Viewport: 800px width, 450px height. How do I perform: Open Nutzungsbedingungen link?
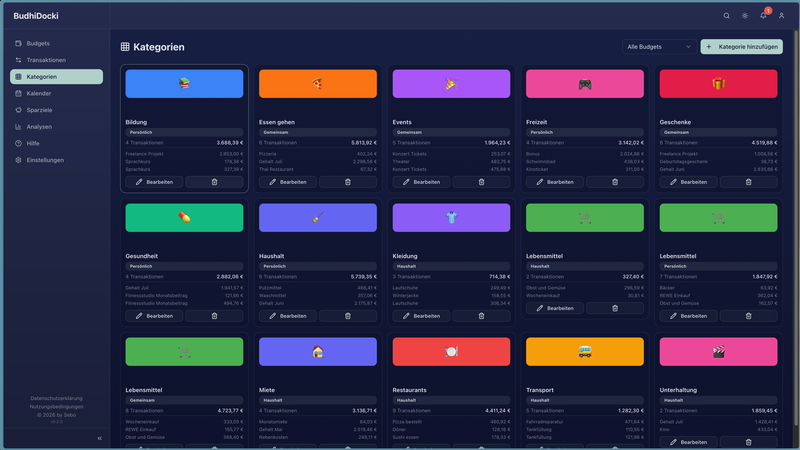(56, 407)
